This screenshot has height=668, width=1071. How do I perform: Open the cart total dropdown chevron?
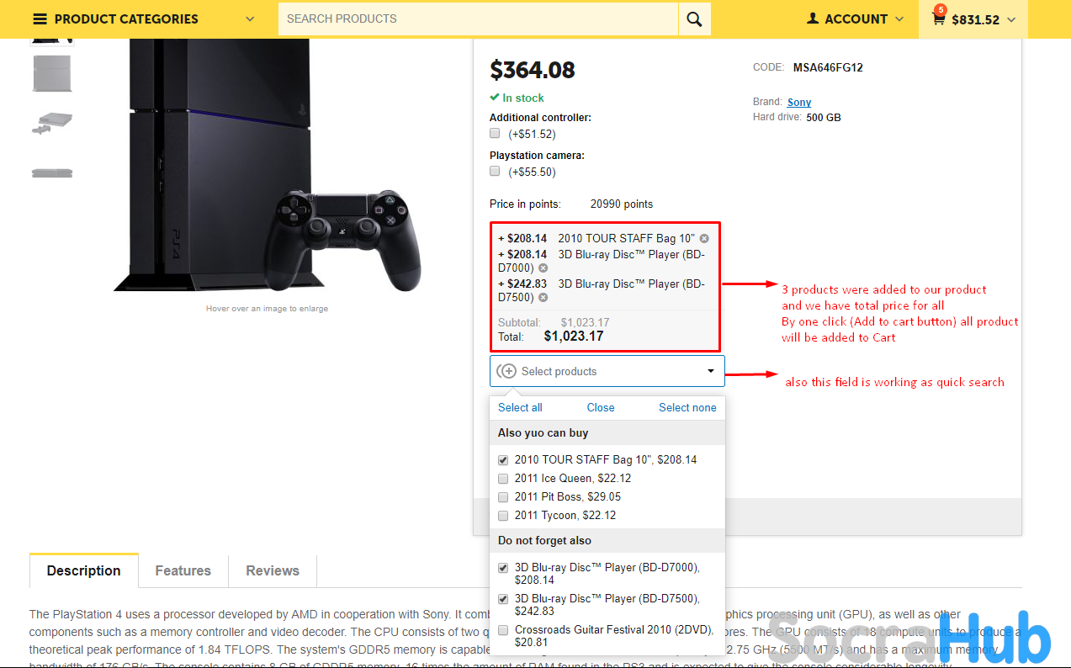1011,20
